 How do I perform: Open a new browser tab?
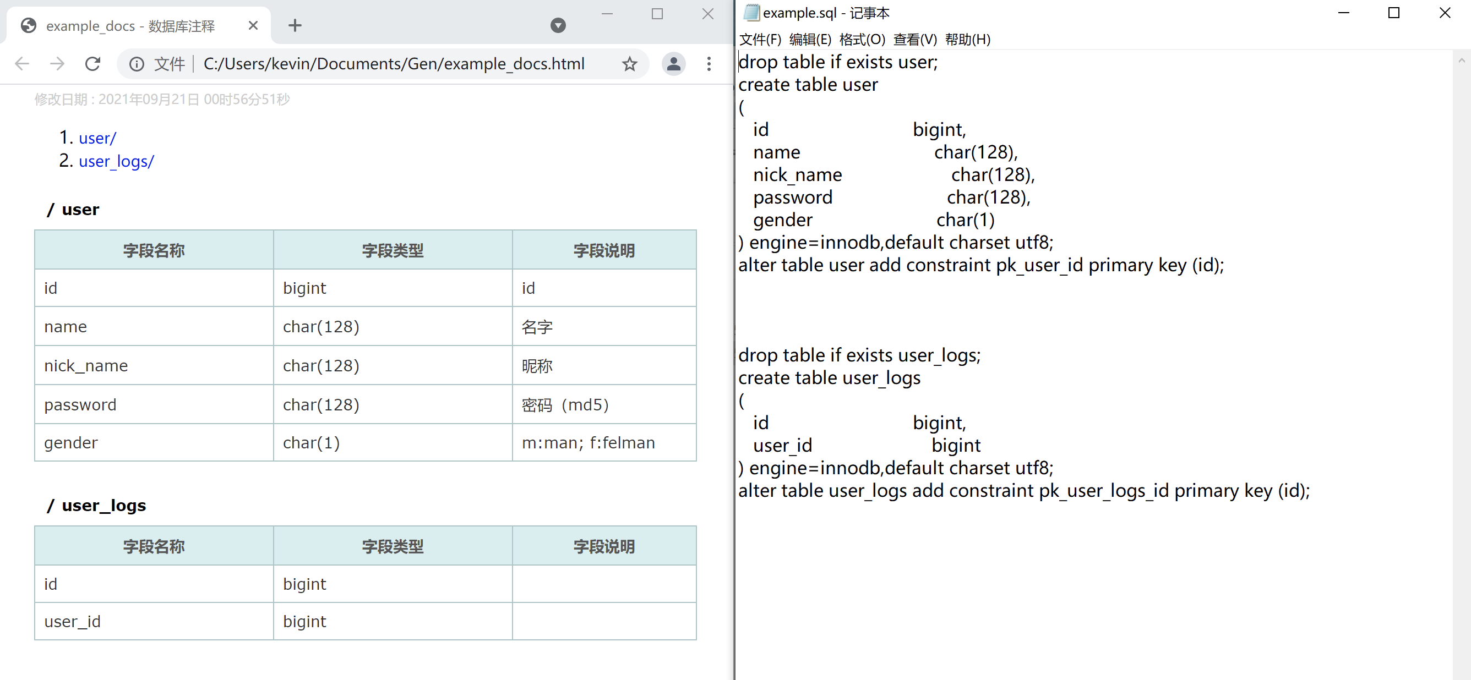(295, 25)
